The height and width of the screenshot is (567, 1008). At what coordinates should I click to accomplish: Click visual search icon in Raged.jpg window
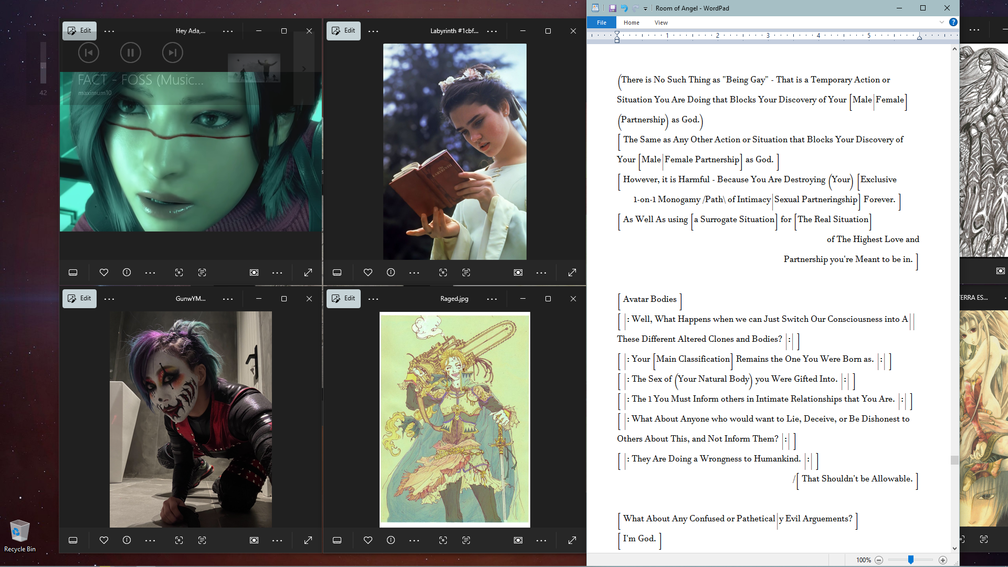pyautogui.click(x=443, y=540)
